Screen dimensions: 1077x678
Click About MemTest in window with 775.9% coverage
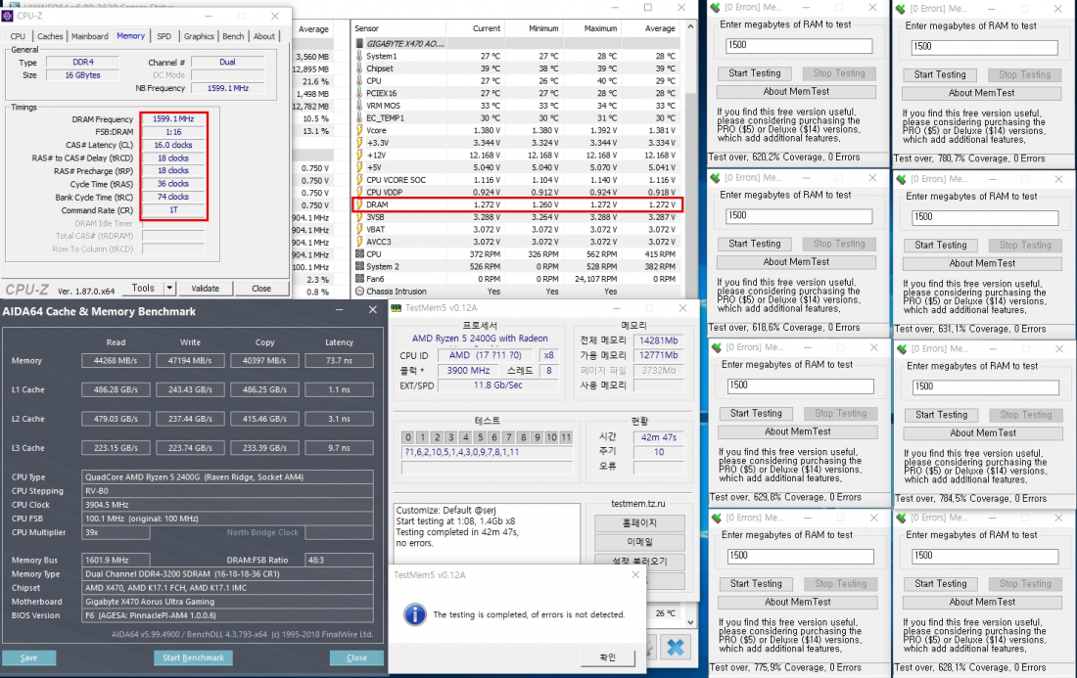(797, 602)
